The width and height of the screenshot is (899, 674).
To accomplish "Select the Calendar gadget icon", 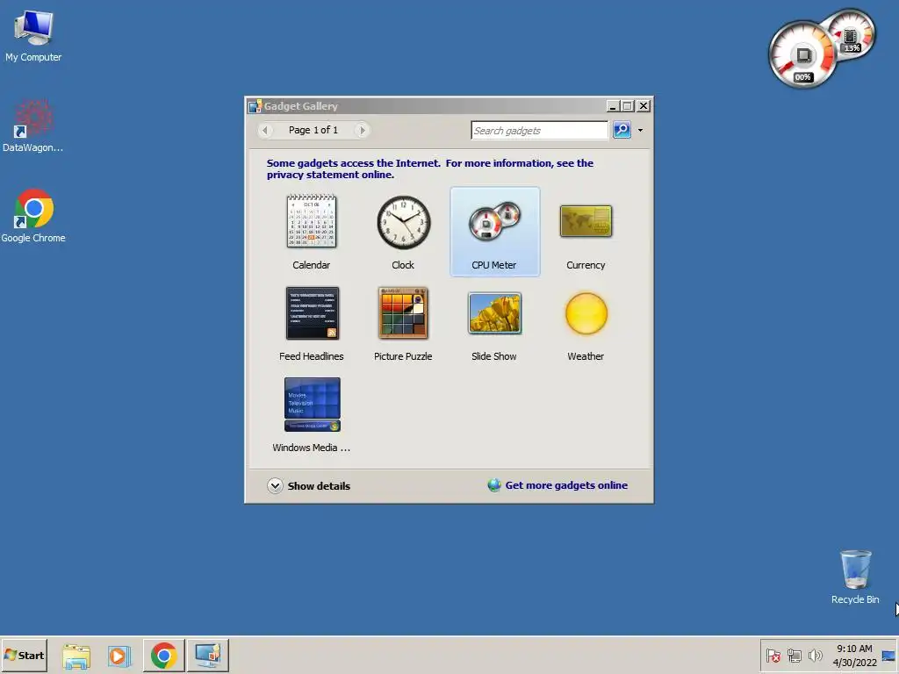I will [312, 221].
